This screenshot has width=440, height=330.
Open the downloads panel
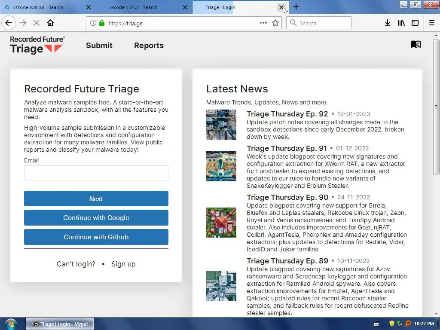(388, 23)
